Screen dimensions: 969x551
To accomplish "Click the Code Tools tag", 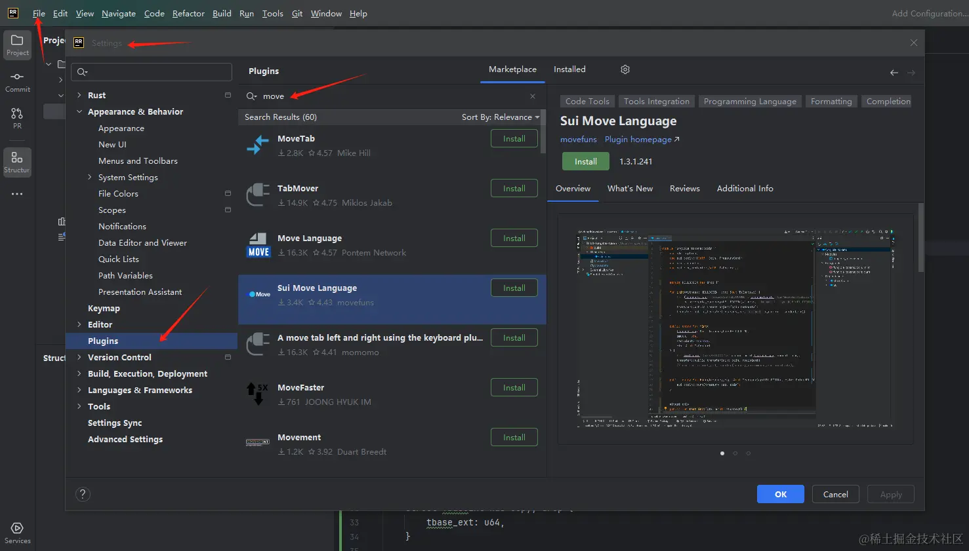I will [587, 102].
